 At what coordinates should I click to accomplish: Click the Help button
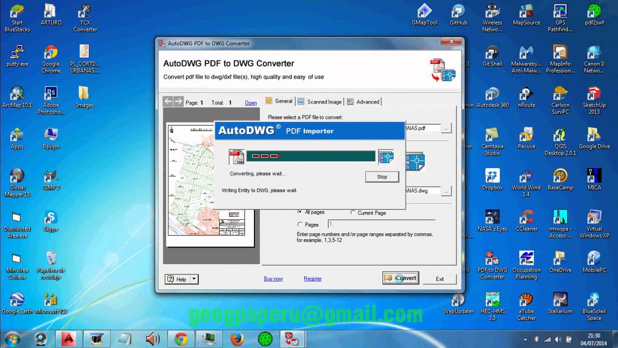coord(177,279)
